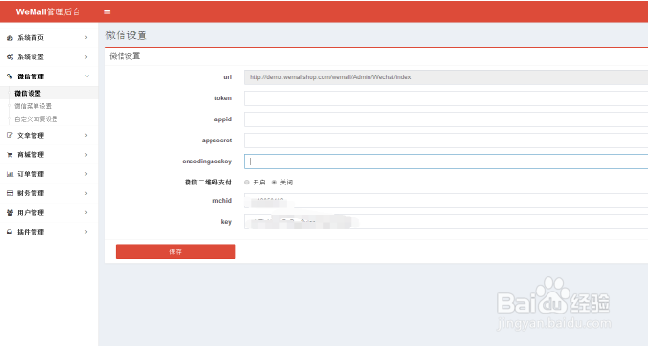Click the 文章管理 edit icon

pos(10,135)
